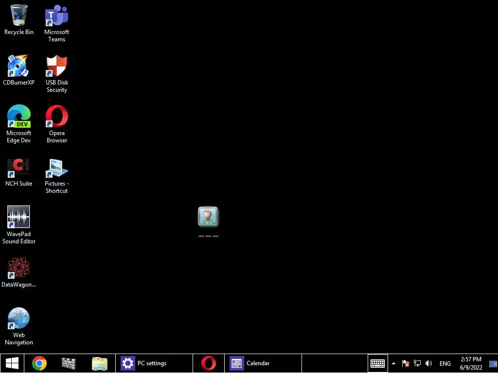This screenshot has height=373, width=498.
Task: Switch to the Calendar taskbar window
Action: 263,363
